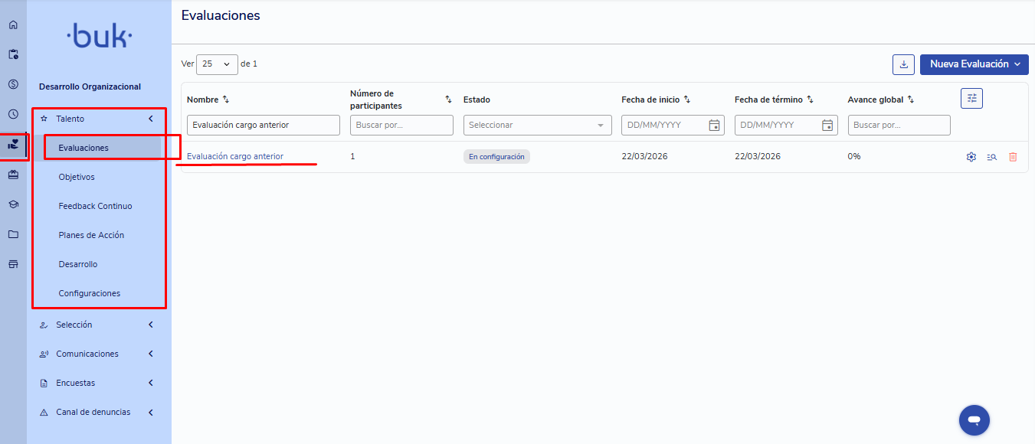
Task: Sort table by Nombre column
Action: click(226, 100)
